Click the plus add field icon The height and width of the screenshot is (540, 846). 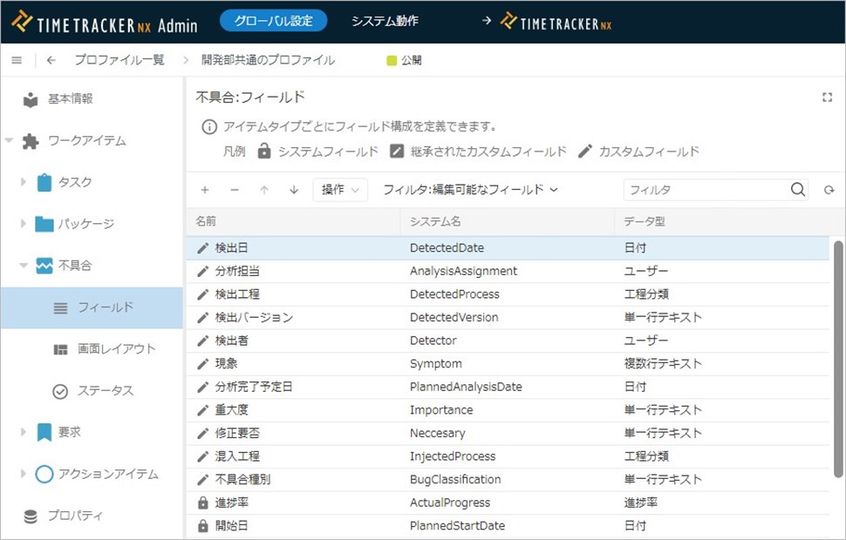[205, 190]
